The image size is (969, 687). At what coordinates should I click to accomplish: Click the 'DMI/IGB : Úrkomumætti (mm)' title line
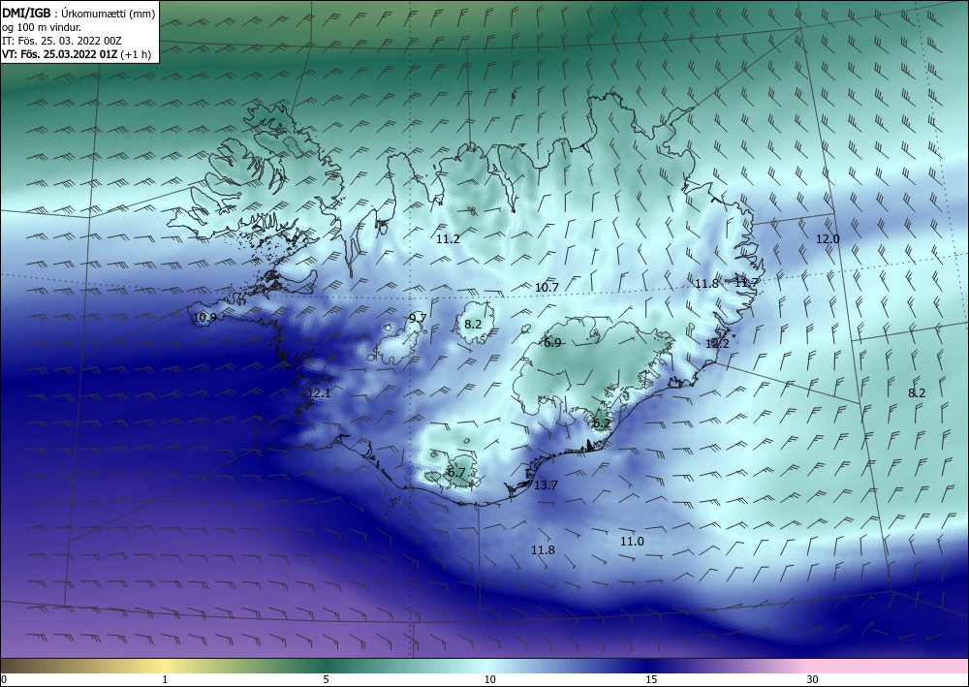tap(78, 13)
